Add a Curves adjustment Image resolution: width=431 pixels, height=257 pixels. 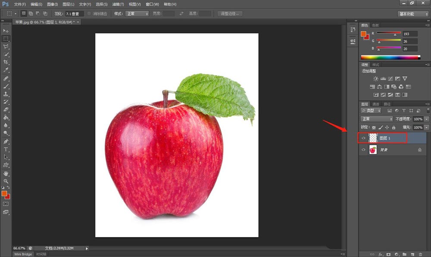coord(390,78)
